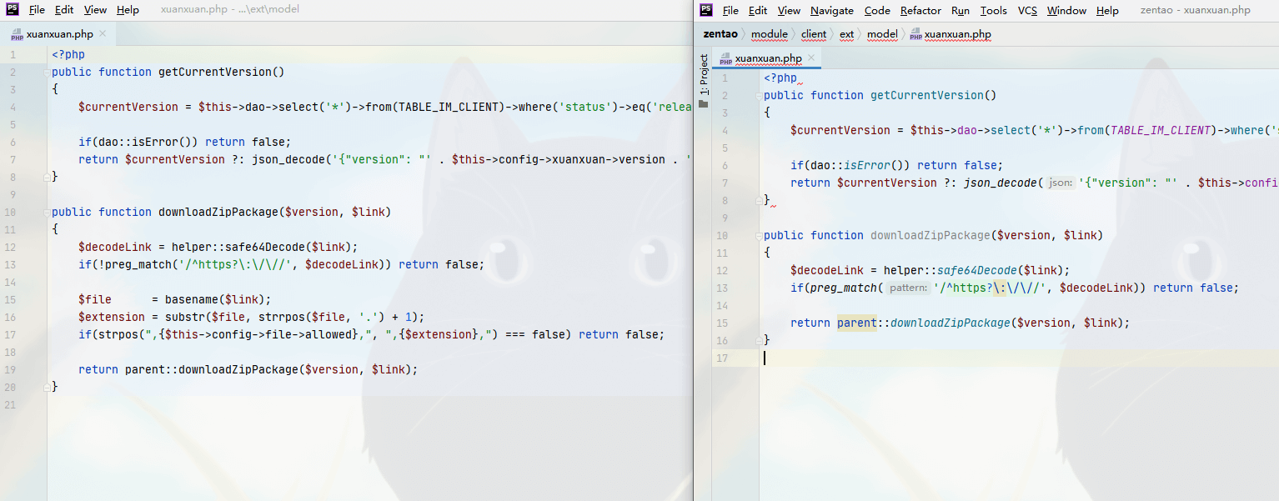Close the xuanxuan.php tab in the right window
Image resolution: width=1279 pixels, height=501 pixels.
[x=811, y=58]
